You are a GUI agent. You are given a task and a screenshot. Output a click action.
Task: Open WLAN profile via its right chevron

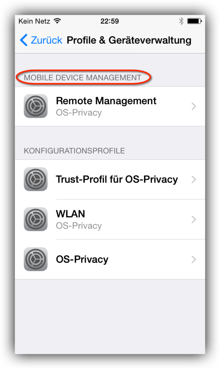tap(193, 219)
